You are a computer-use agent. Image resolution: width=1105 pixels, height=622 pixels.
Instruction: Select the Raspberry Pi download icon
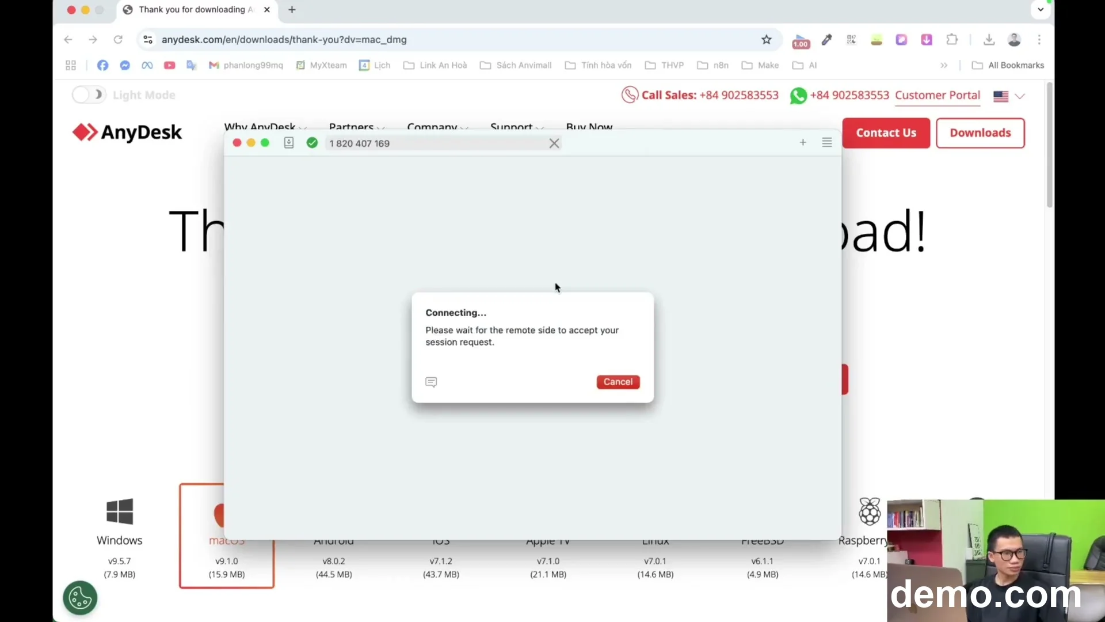[870, 511]
